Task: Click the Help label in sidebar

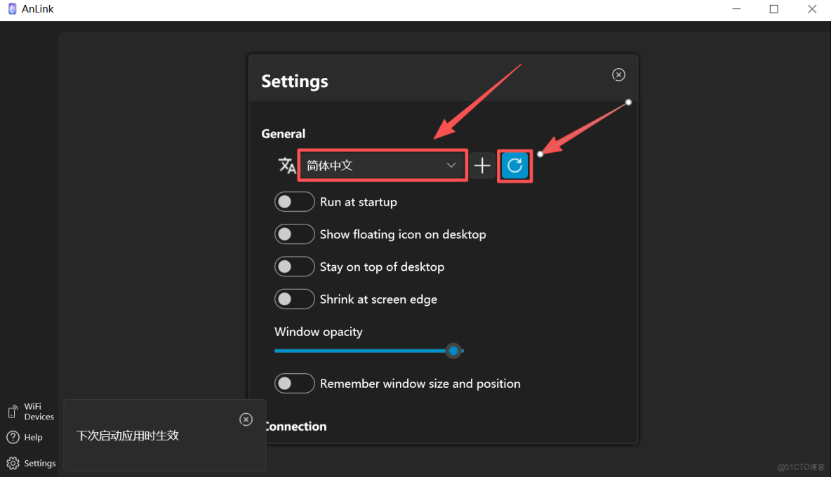Action: (x=33, y=438)
